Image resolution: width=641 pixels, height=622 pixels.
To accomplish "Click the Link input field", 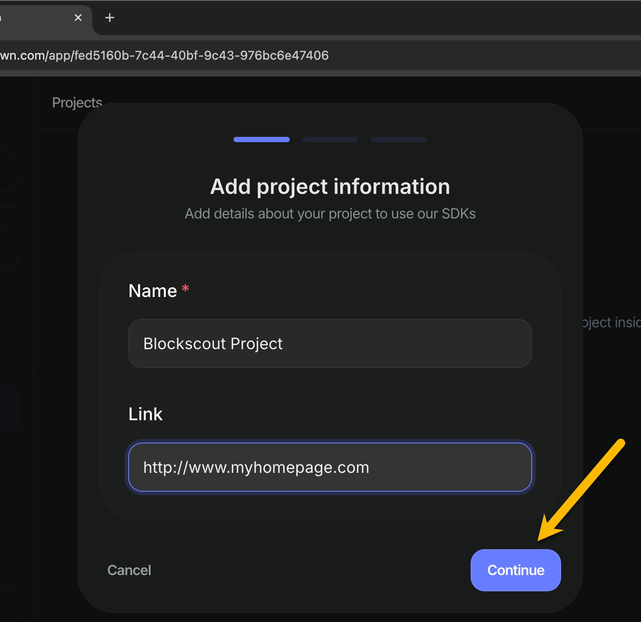I will coord(330,467).
